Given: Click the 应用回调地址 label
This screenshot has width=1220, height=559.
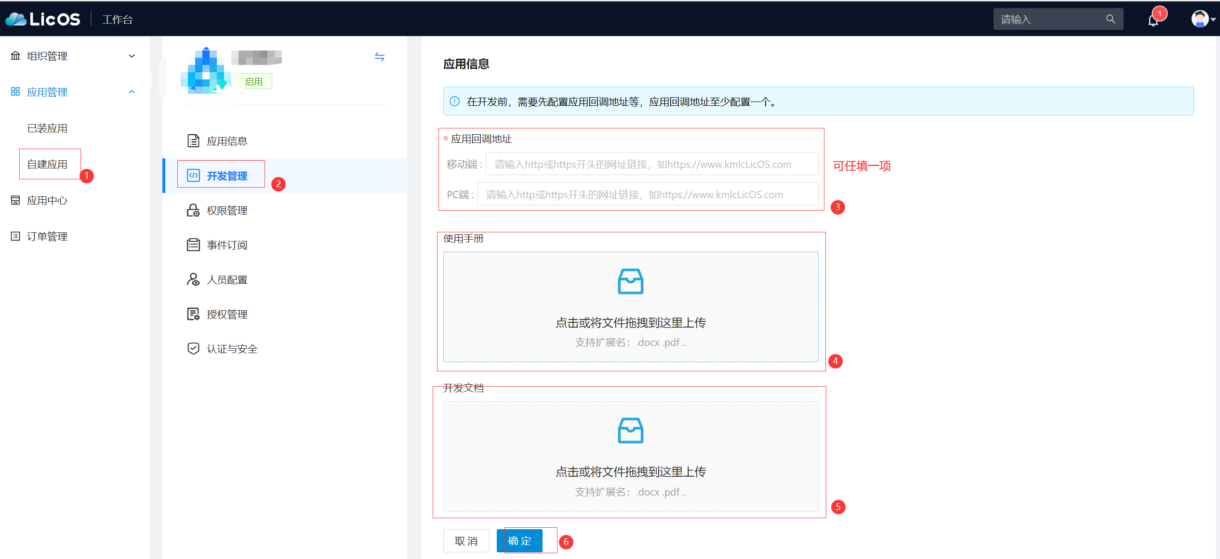Looking at the screenshot, I should [481, 139].
